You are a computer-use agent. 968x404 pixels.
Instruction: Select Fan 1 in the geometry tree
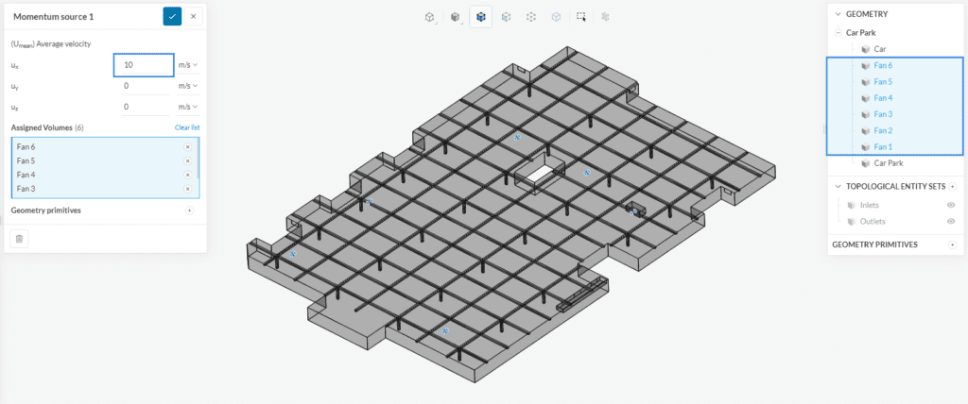click(x=883, y=146)
